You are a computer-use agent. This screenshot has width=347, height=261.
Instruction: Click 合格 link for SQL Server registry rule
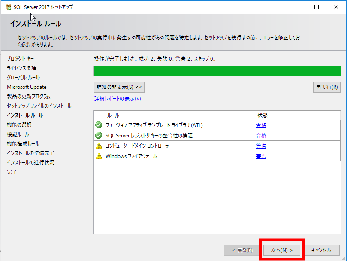tap(261, 136)
